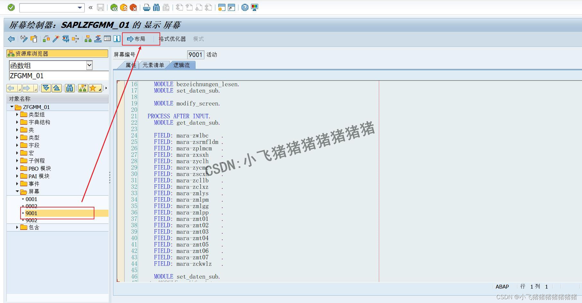This screenshot has height=303, width=582.
Task: Click the Display Object List hierarchy icon
Action: 88,39
